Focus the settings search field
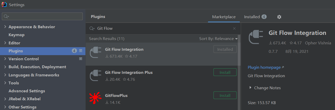335x110 pixels. point(42,16)
